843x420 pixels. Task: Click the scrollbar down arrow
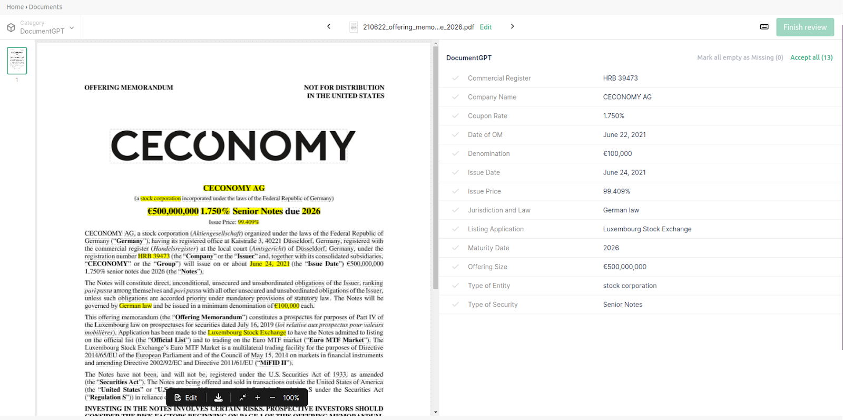click(x=435, y=412)
